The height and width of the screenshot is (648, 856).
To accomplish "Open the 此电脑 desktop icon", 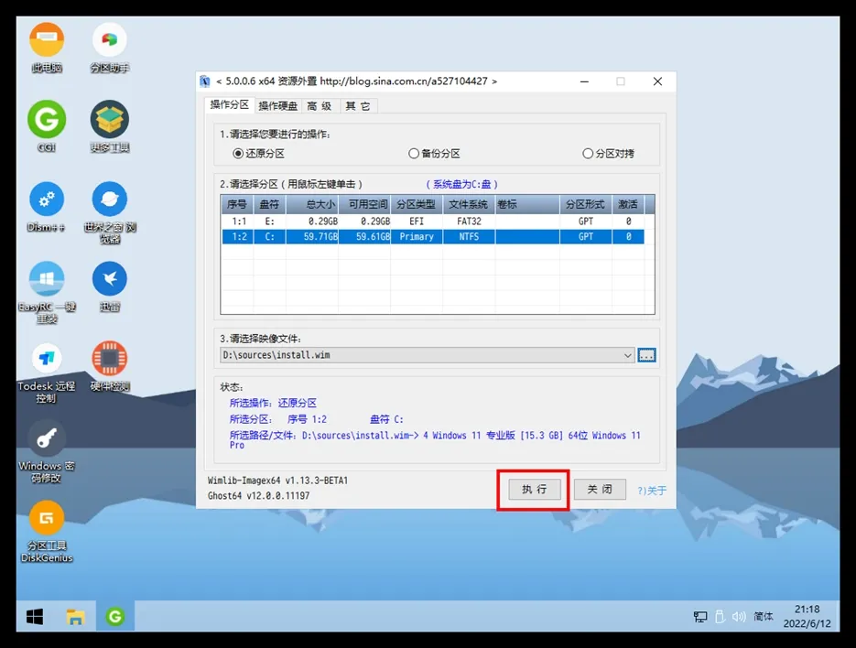I will click(x=47, y=41).
